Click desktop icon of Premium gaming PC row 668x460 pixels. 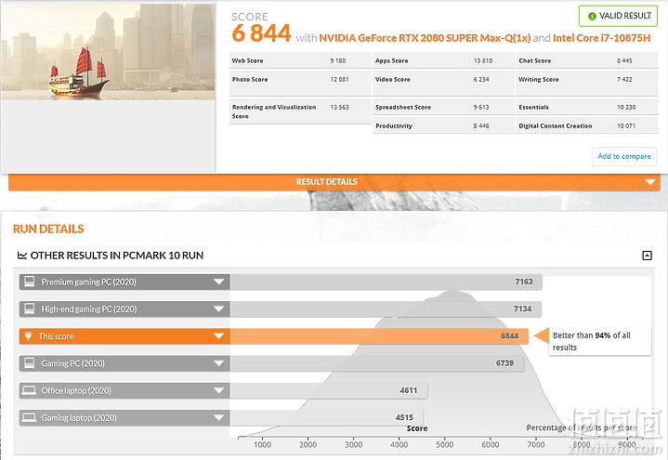pyautogui.click(x=30, y=282)
